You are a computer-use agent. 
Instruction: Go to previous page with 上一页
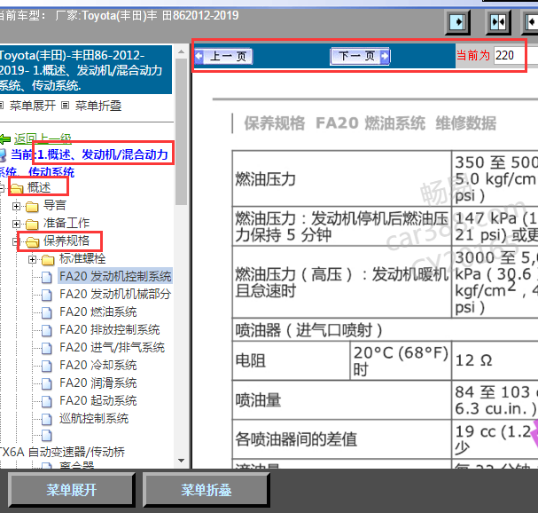(223, 56)
